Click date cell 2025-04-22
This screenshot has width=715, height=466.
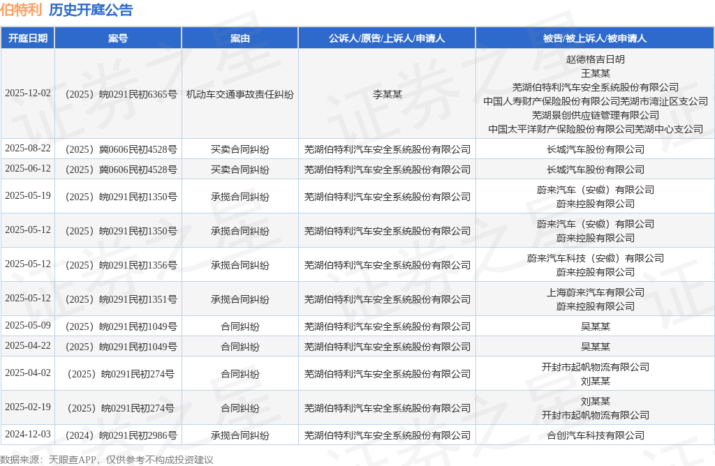click(x=28, y=346)
